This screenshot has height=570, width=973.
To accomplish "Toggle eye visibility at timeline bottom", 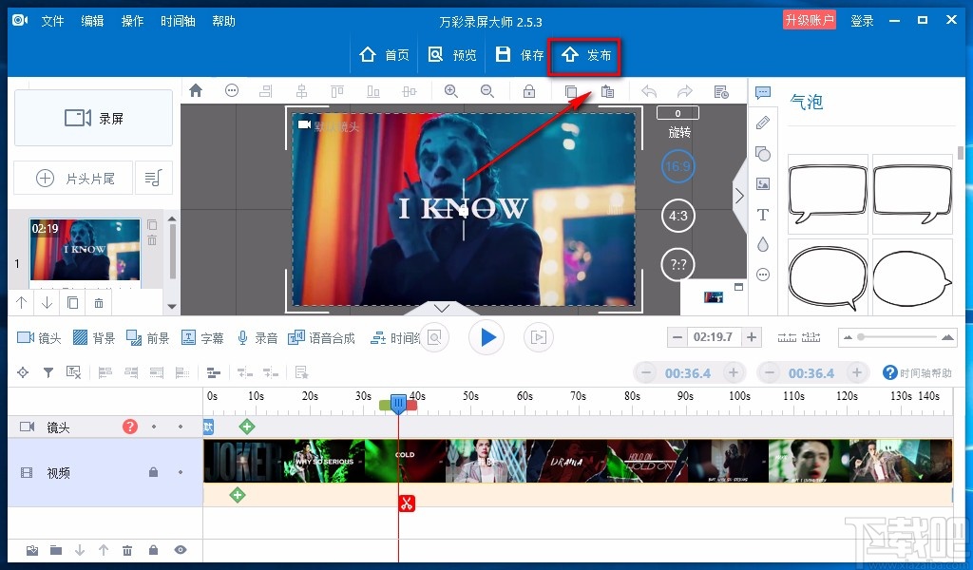I will pos(181,550).
